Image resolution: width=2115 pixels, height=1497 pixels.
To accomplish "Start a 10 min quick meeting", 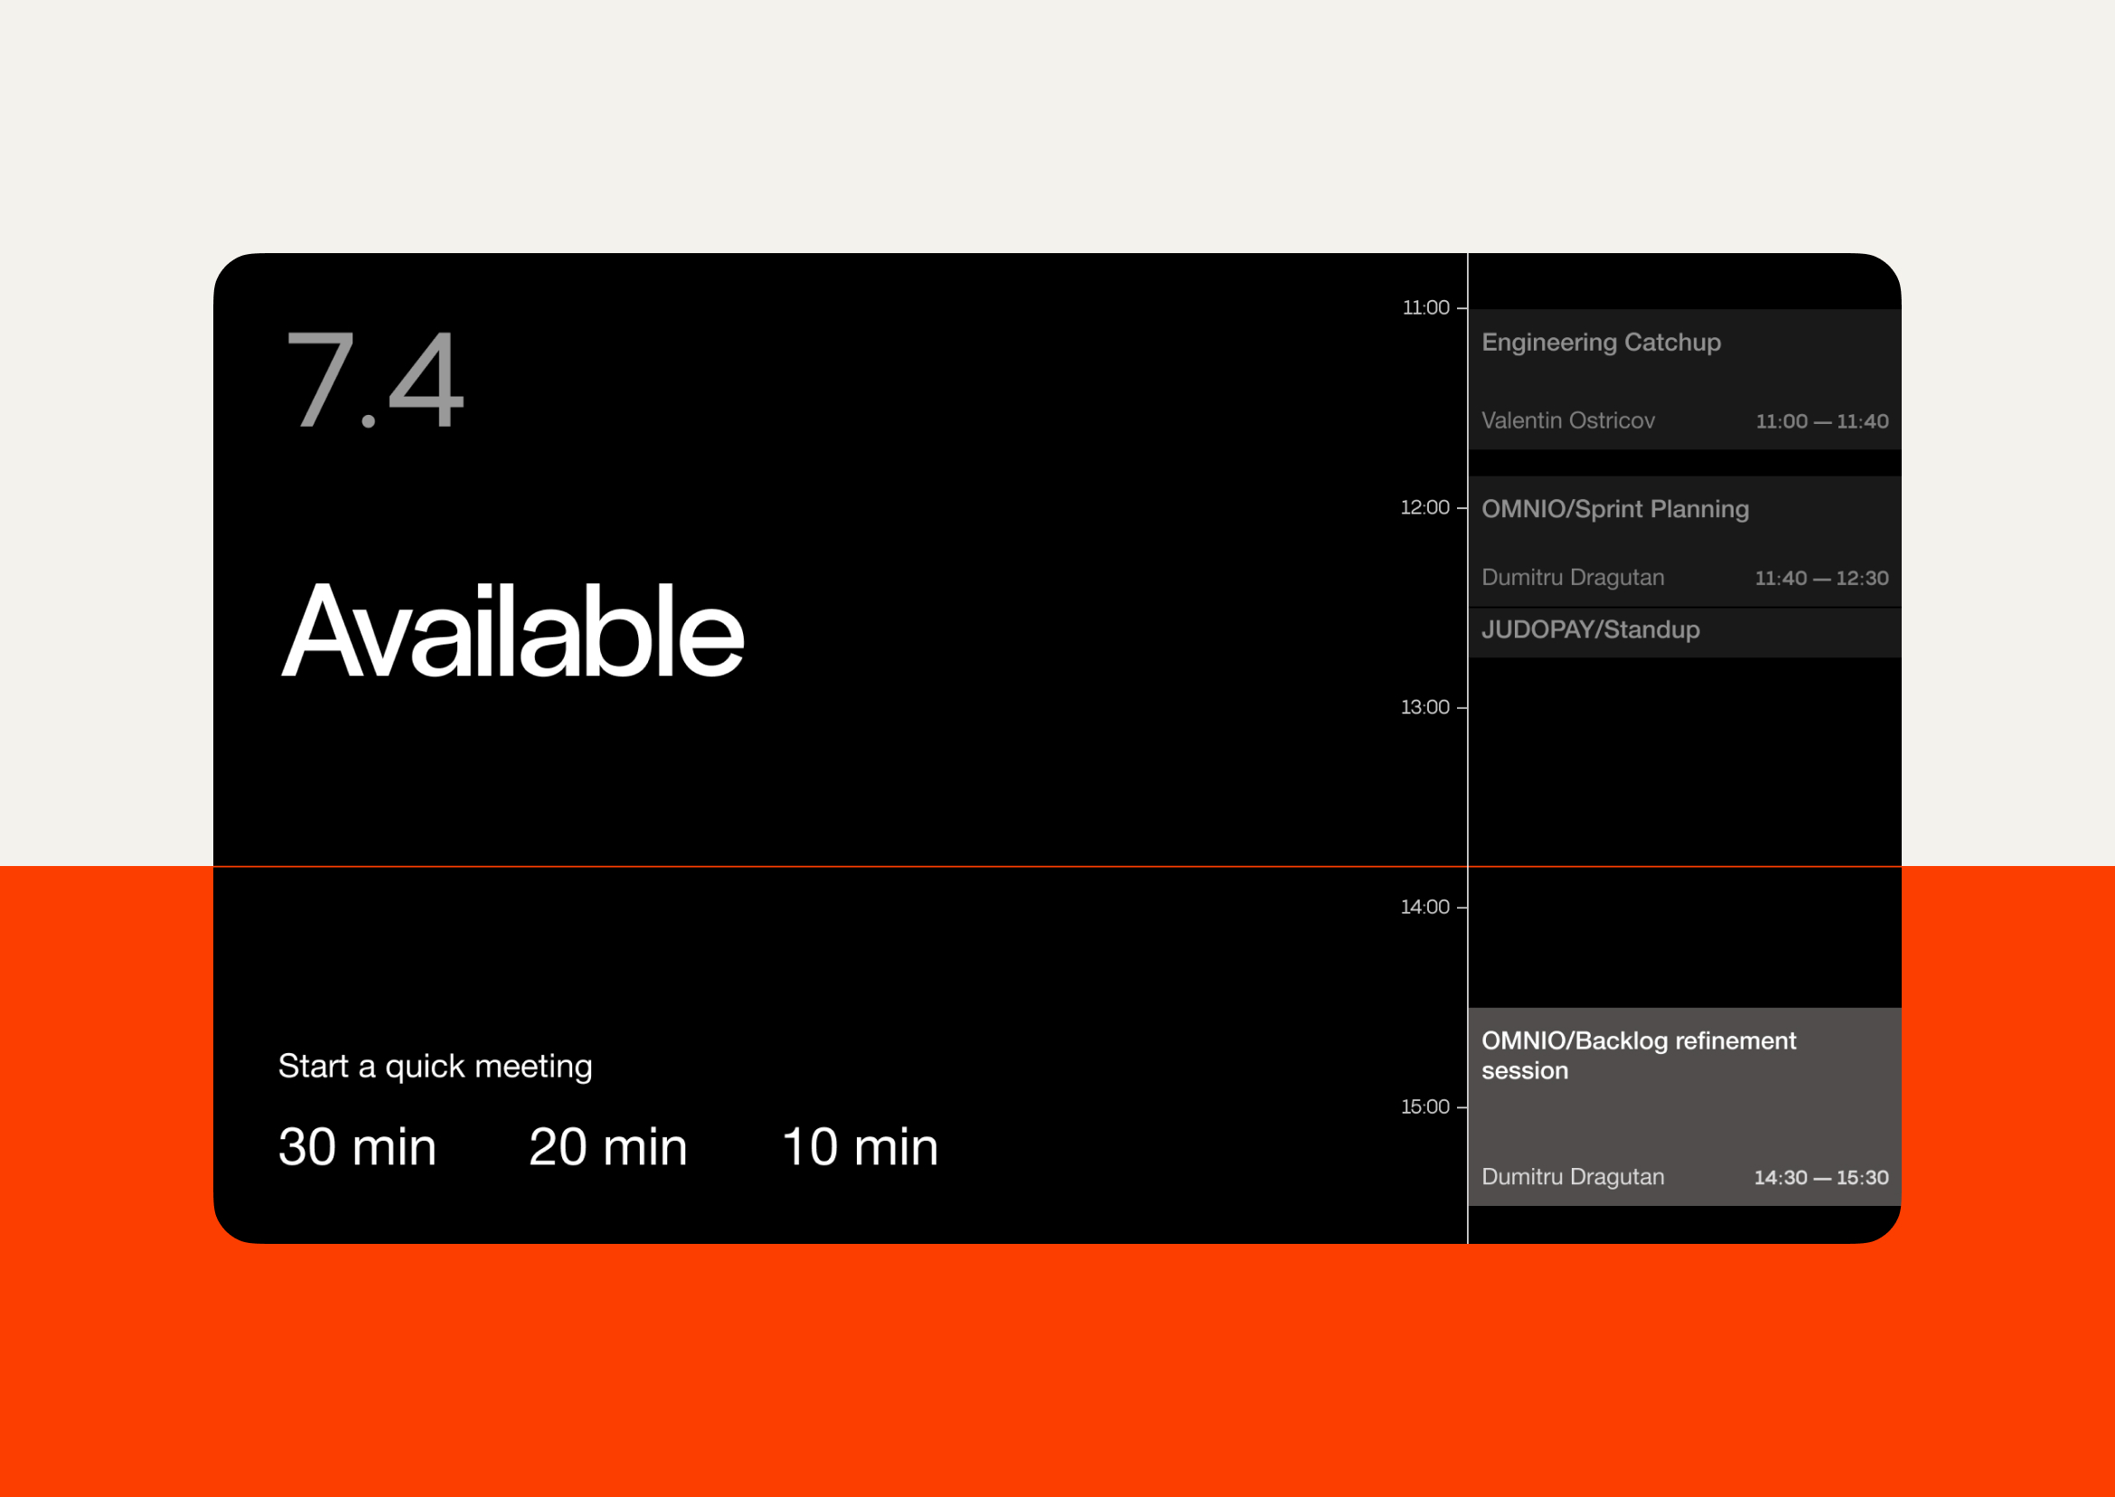I will (x=859, y=1147).
